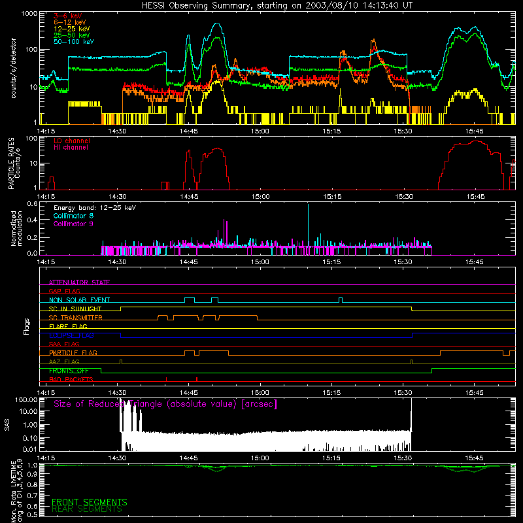Click the Energy band: 12-25 keV label

tap(95, 208)
